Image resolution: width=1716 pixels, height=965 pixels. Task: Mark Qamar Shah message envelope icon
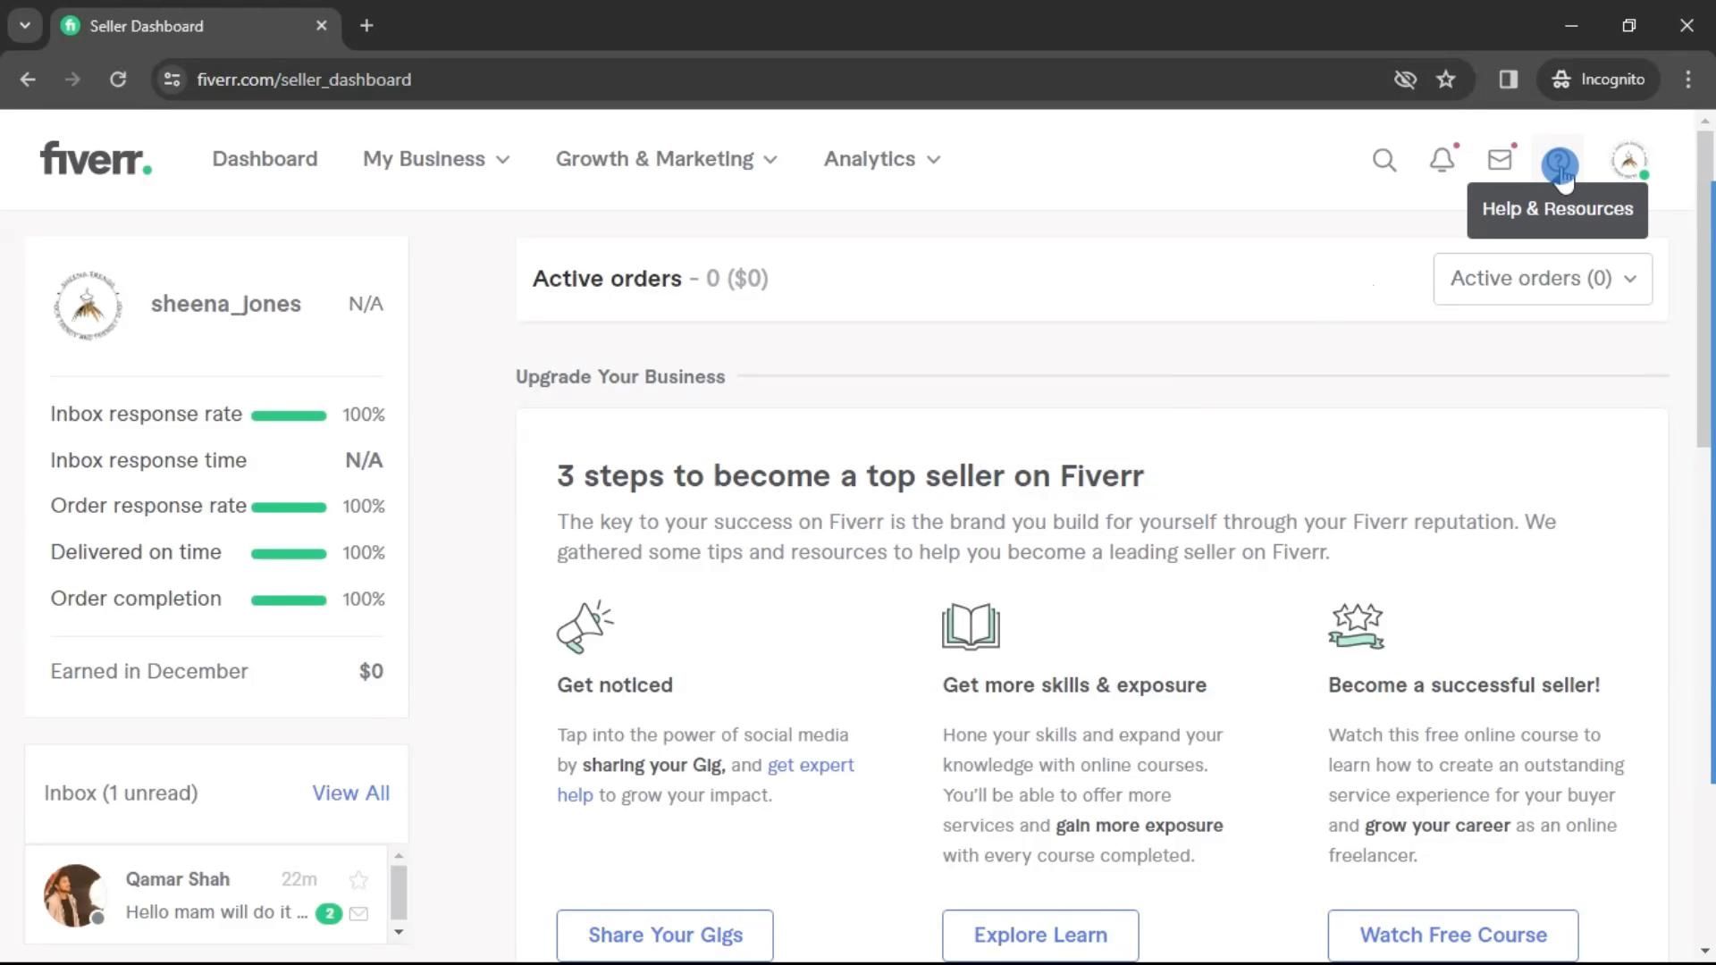pos(358,913)
